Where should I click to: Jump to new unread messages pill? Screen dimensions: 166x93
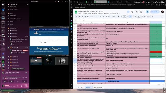click(18, 69)
